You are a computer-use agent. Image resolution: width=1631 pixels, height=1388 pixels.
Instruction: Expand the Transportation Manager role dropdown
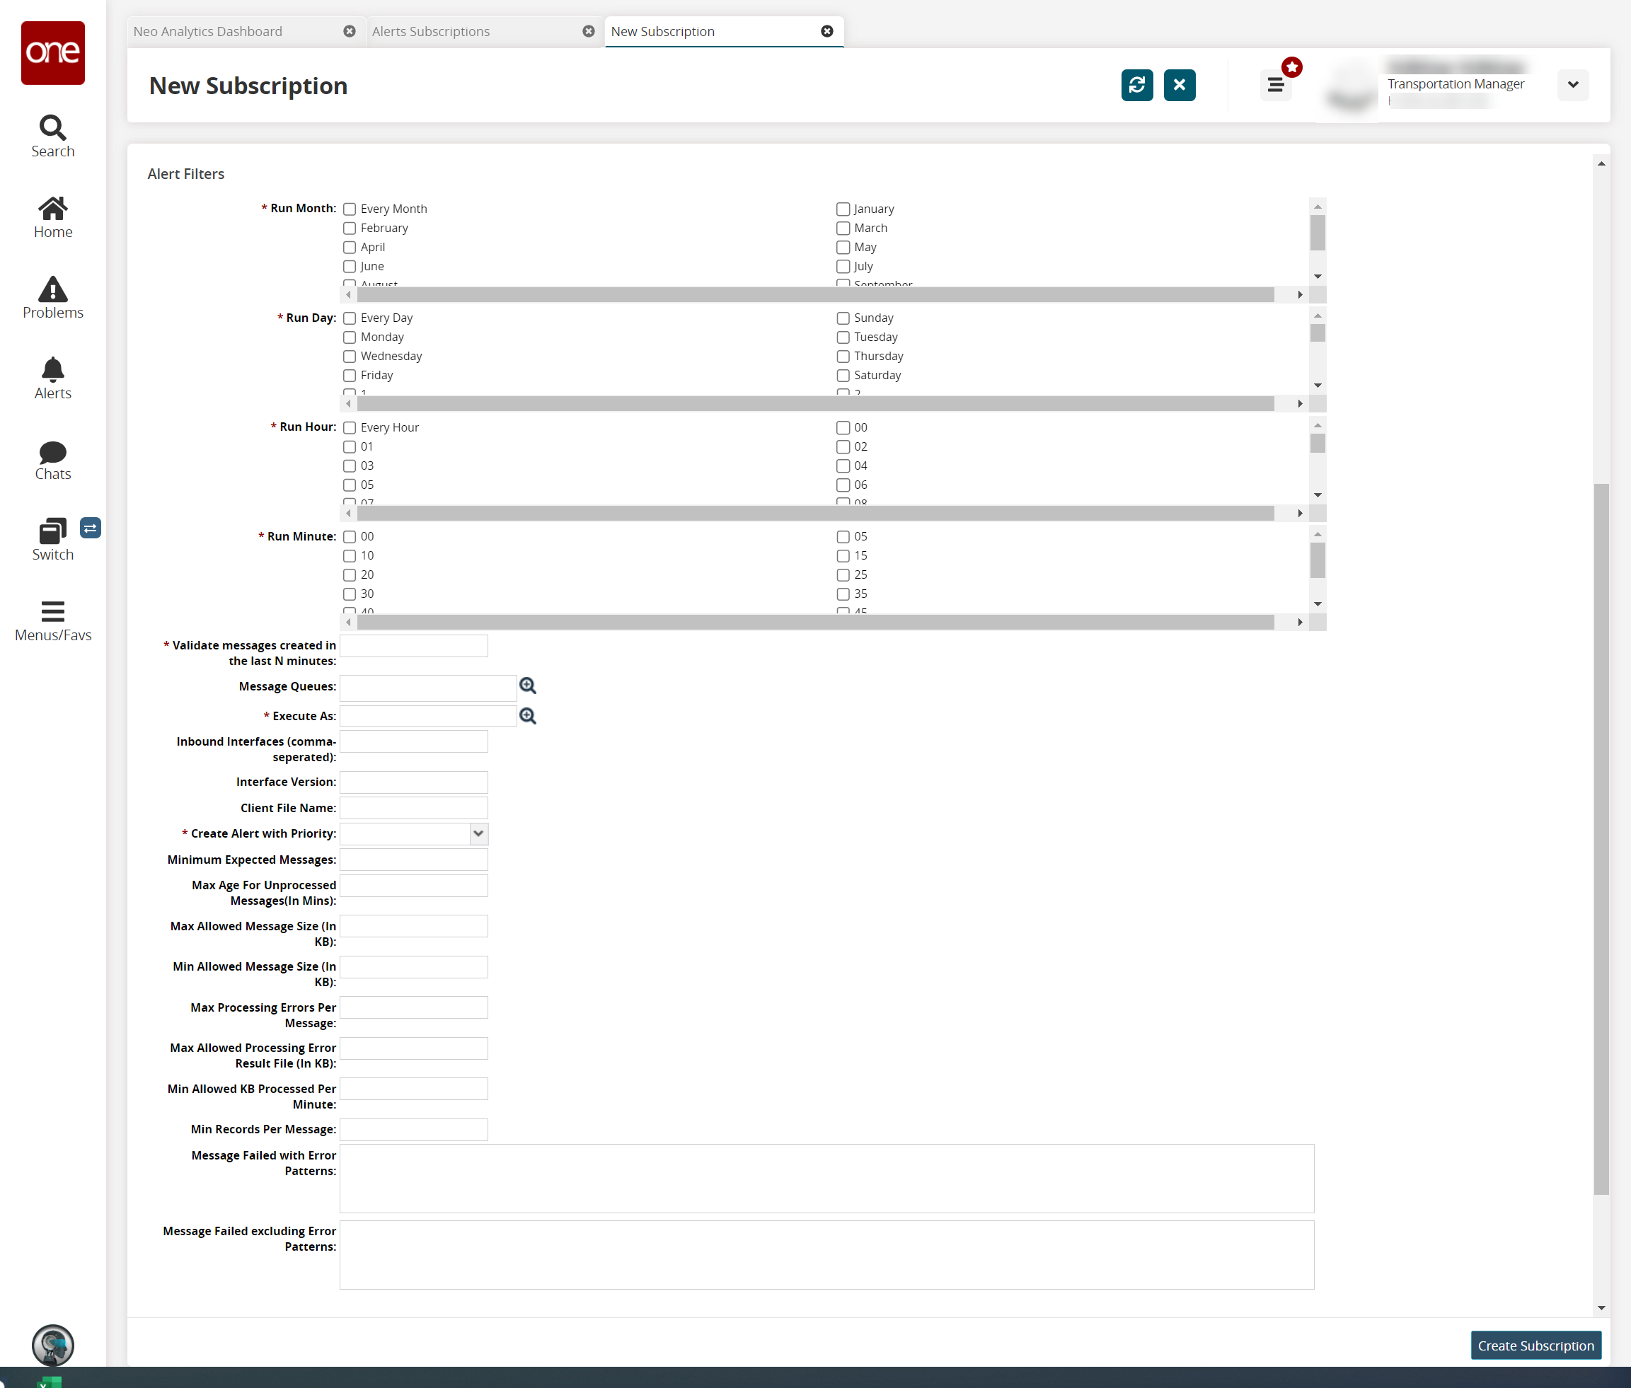coord(1574,86)
